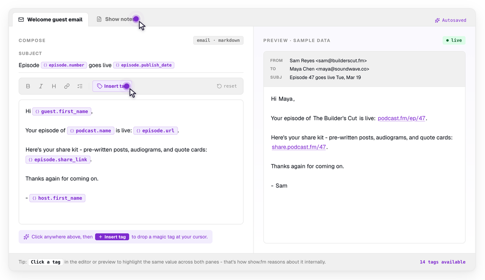Click the episode.share_link tag
The height and width of the screenshot is (280, 485).
[x=58, y=160]
